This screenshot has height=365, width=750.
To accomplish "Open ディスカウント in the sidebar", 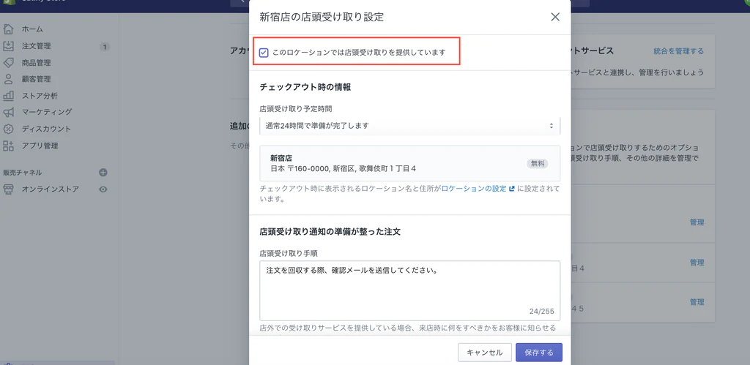I will (46, 129).
